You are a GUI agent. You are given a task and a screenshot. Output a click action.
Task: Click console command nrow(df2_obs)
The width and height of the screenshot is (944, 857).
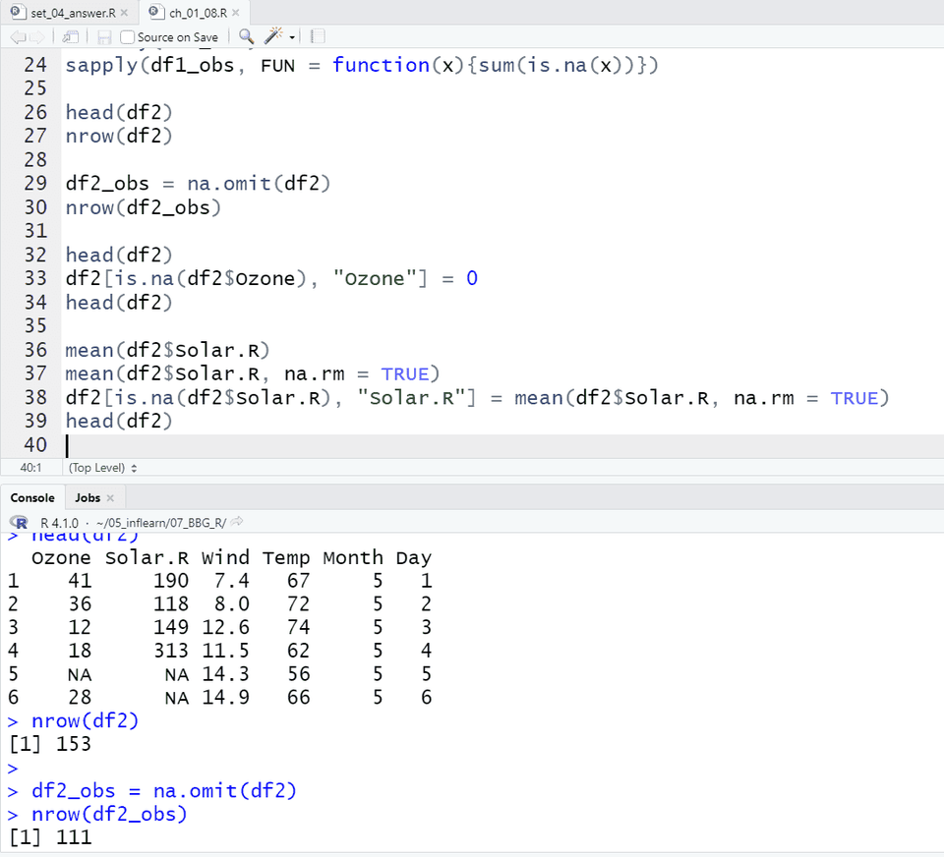(109, 815)
